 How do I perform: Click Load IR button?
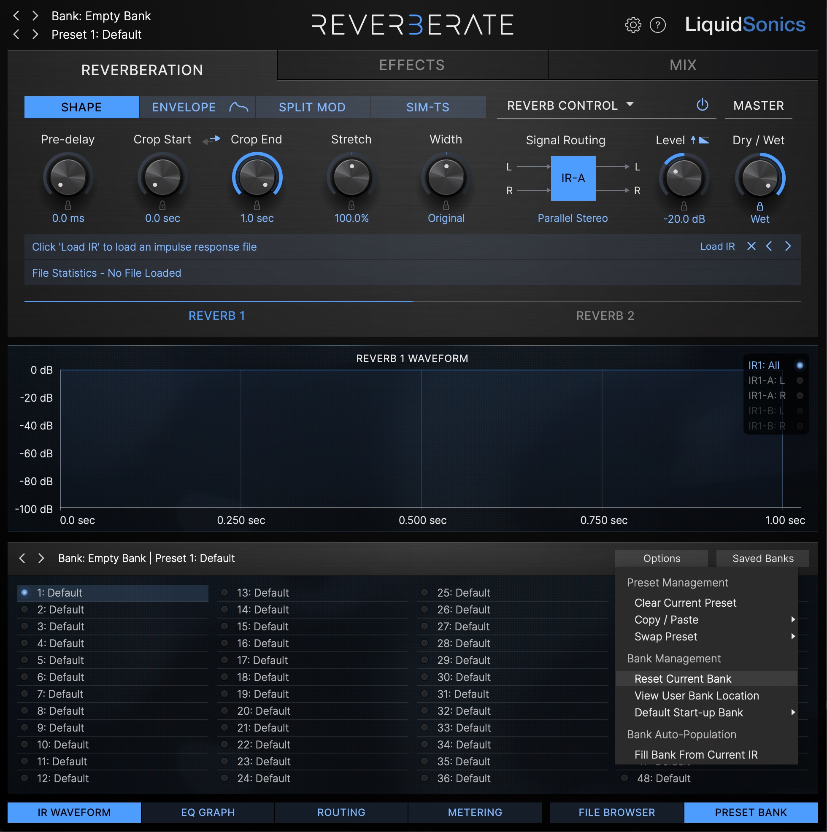pos(717,246)
